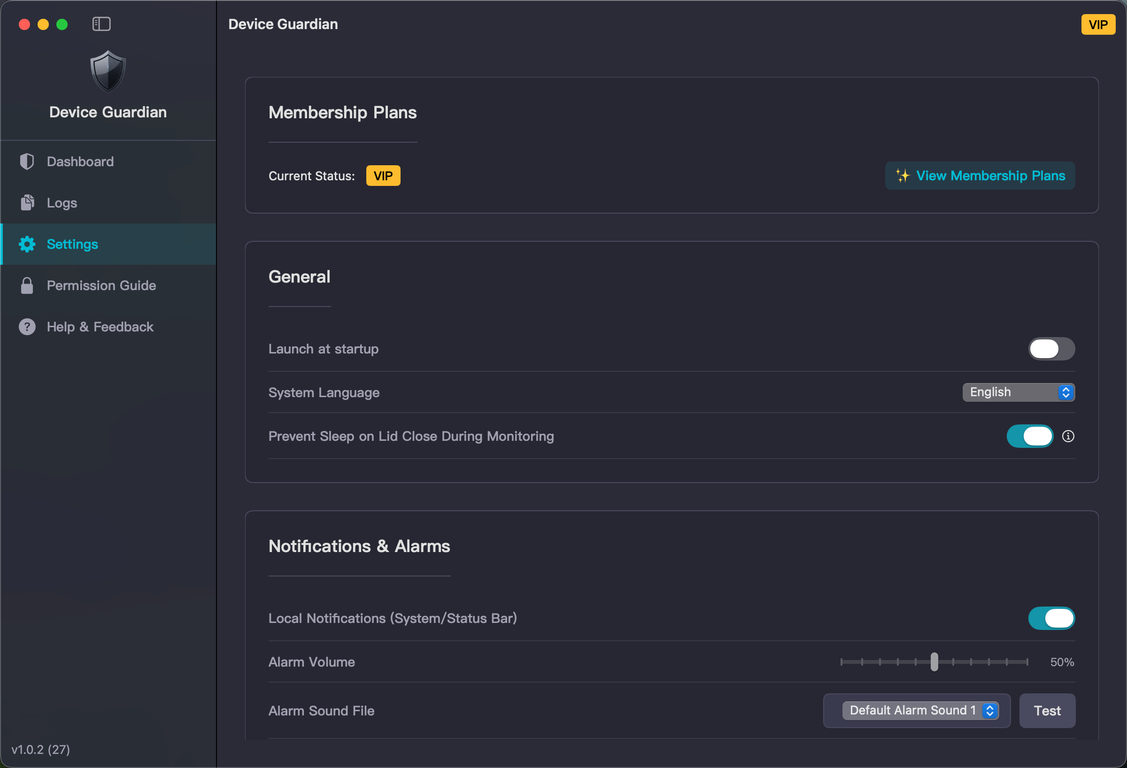Click Device Guardian name under sidebar logo
Viewport: 1127px width, 768px height.
108,112
